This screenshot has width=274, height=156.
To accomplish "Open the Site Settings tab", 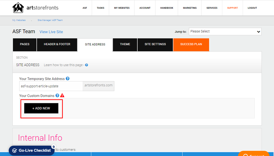I will click(155, 45).
